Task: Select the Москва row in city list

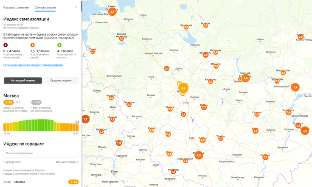Action: [41, 182]
